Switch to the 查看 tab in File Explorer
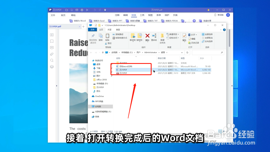The width and height of the screenshot is (270, 152). point(118,30)
